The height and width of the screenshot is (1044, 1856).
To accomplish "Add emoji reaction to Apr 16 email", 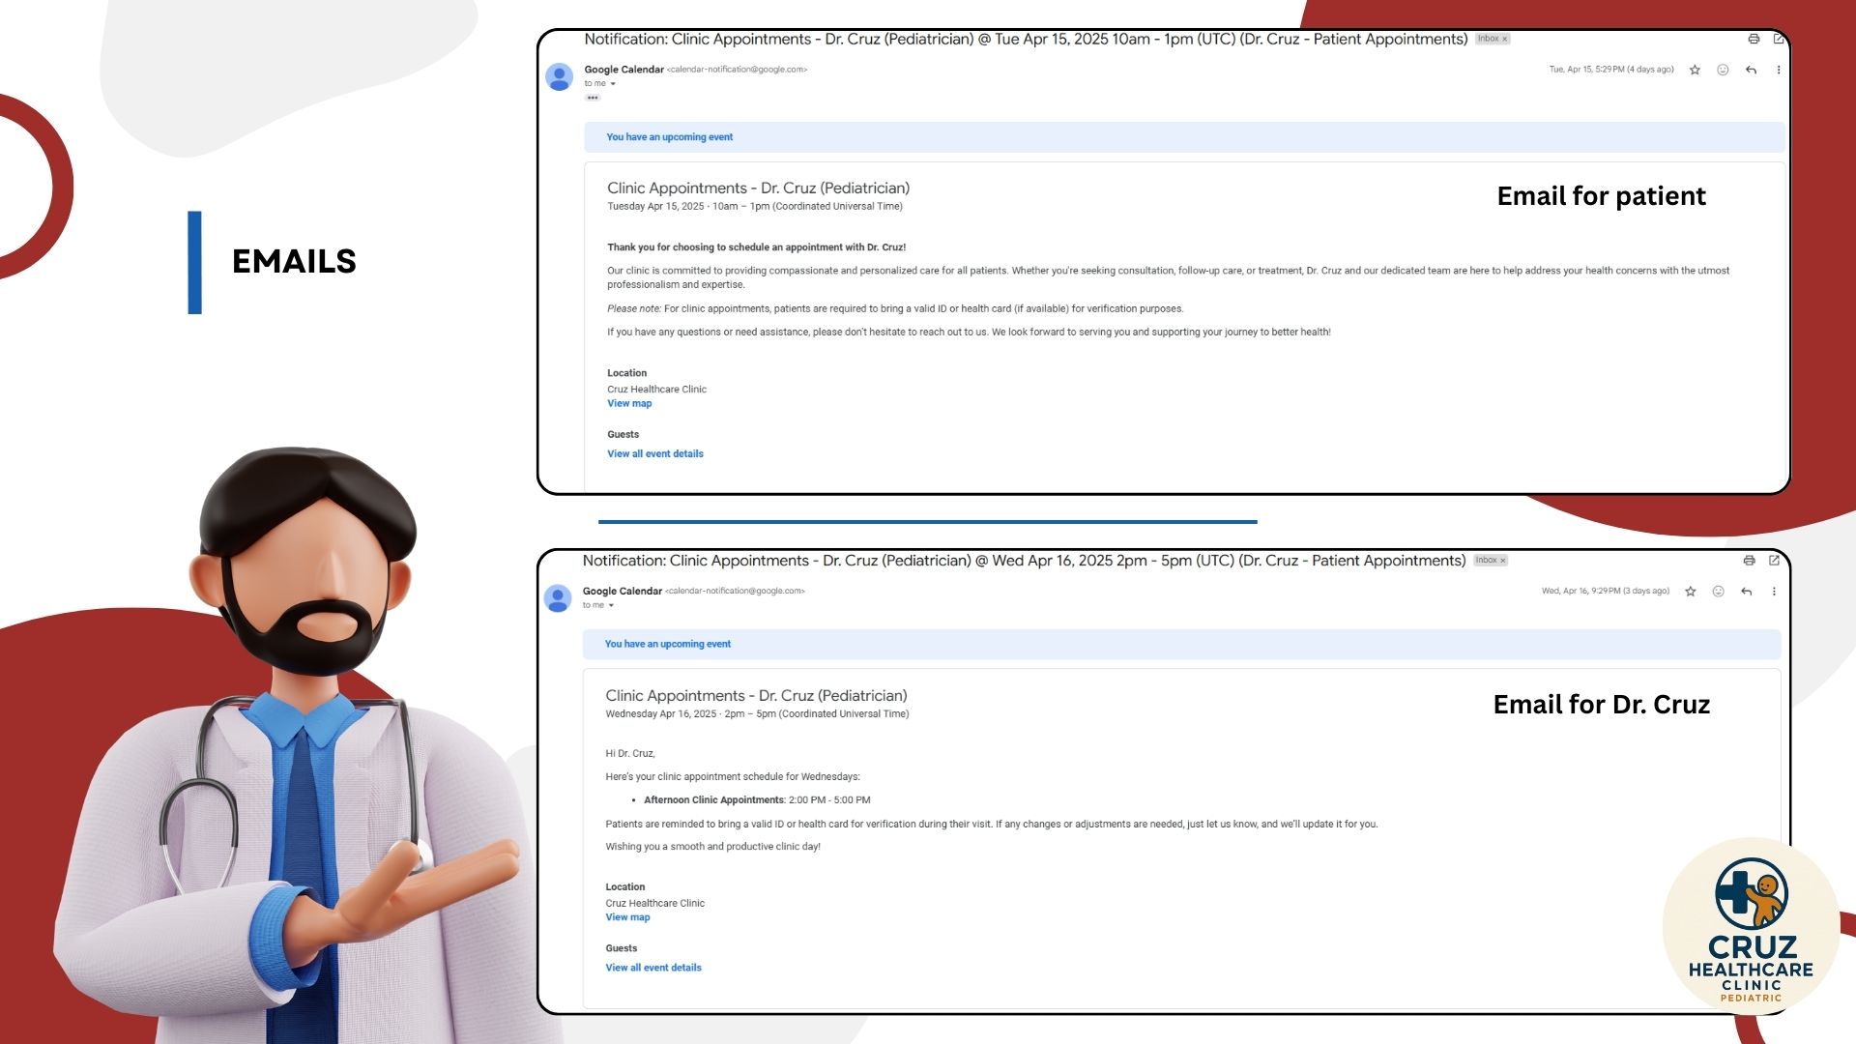I will (1718, 592).
